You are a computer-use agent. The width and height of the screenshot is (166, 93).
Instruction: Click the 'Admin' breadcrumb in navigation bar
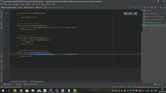(39, 7)
